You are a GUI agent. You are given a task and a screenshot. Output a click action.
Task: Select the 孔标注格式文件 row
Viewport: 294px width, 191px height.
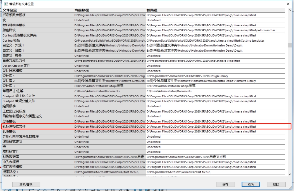click(x=146, y=126)
